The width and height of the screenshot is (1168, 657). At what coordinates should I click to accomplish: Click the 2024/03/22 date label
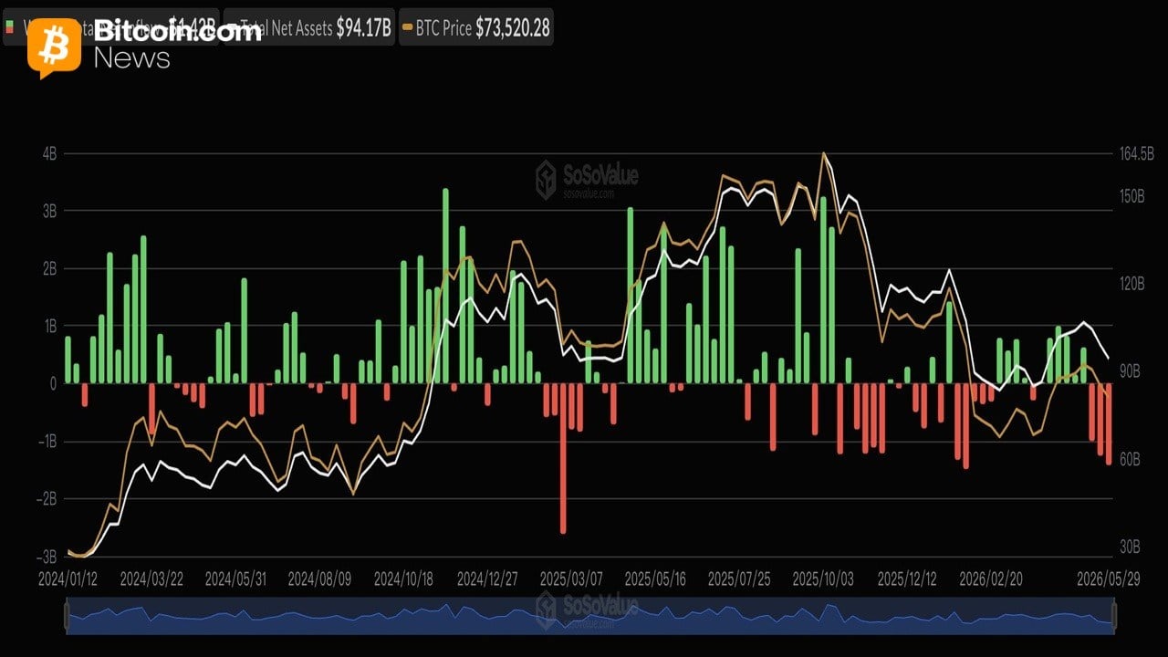click(x=150, y=579)
